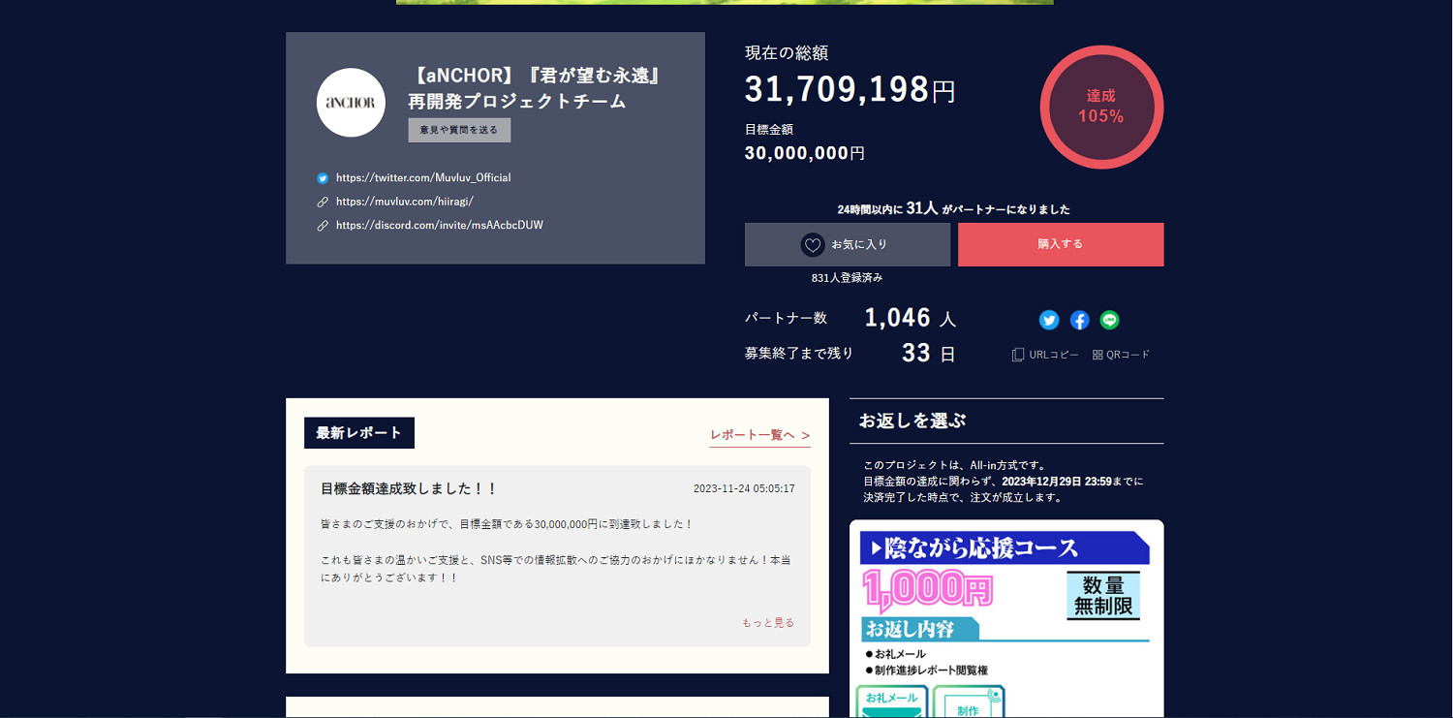Click the Twitter bird icon beside Muvluv_Official

pyautogui.click(x=323, y=178)
